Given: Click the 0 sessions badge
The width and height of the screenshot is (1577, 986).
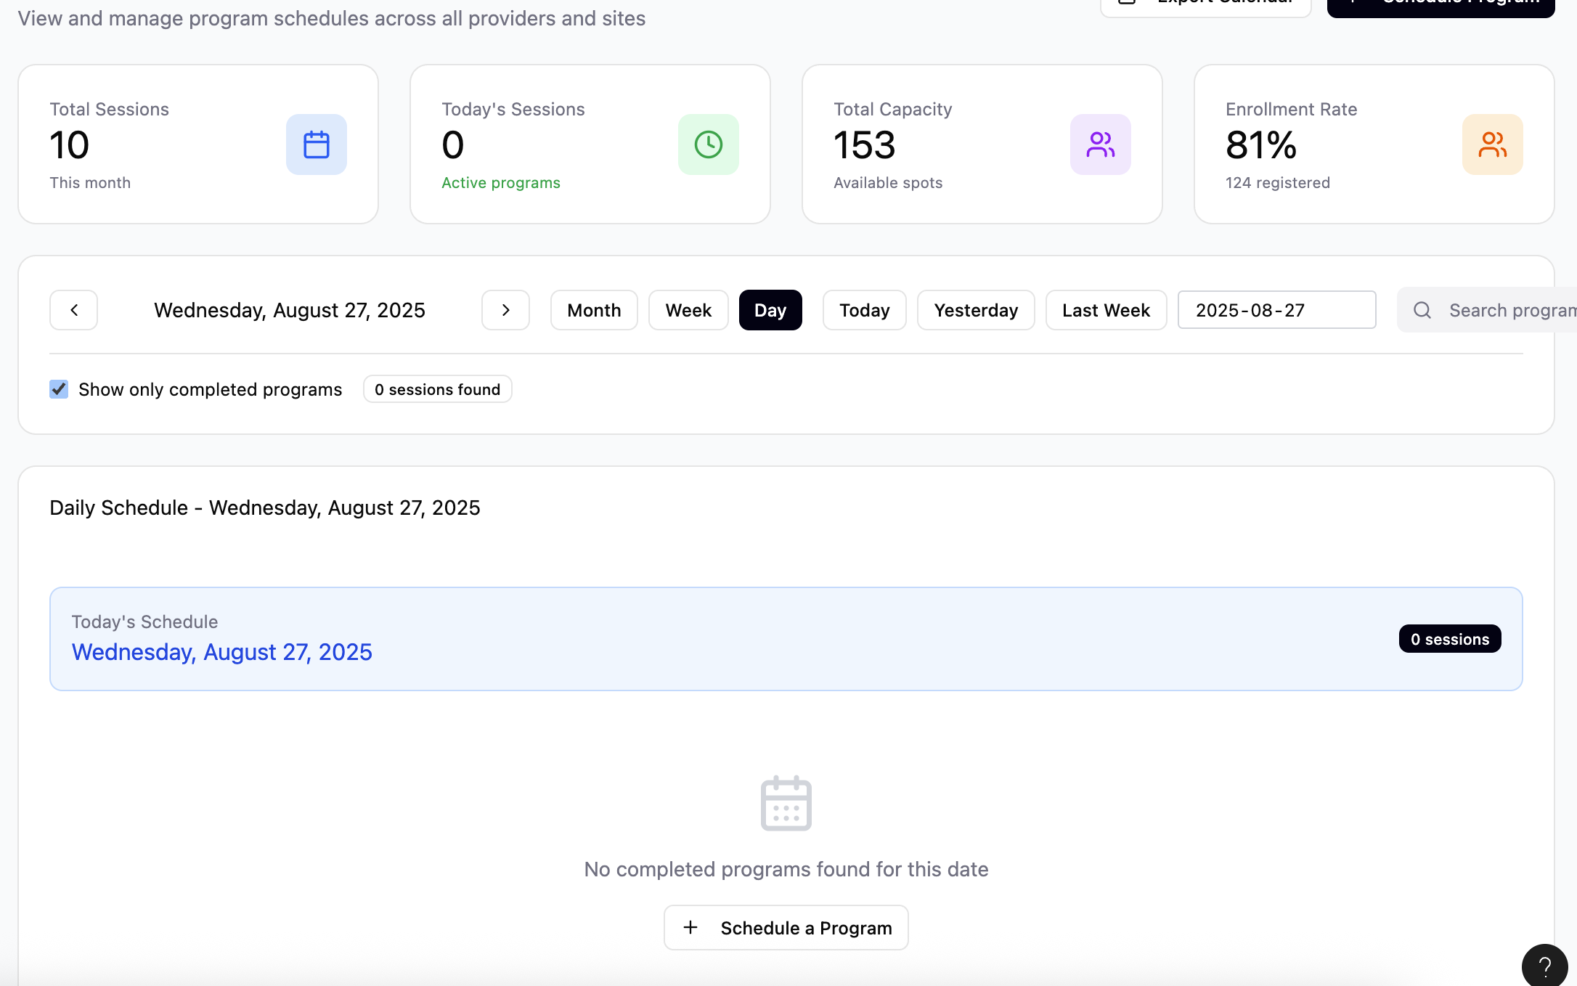Looking at the screenshot, I should [1449, 640].
